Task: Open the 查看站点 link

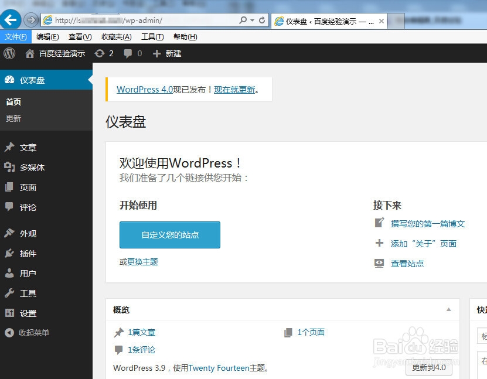Action: pyautogui.click(x=407, y=263)
